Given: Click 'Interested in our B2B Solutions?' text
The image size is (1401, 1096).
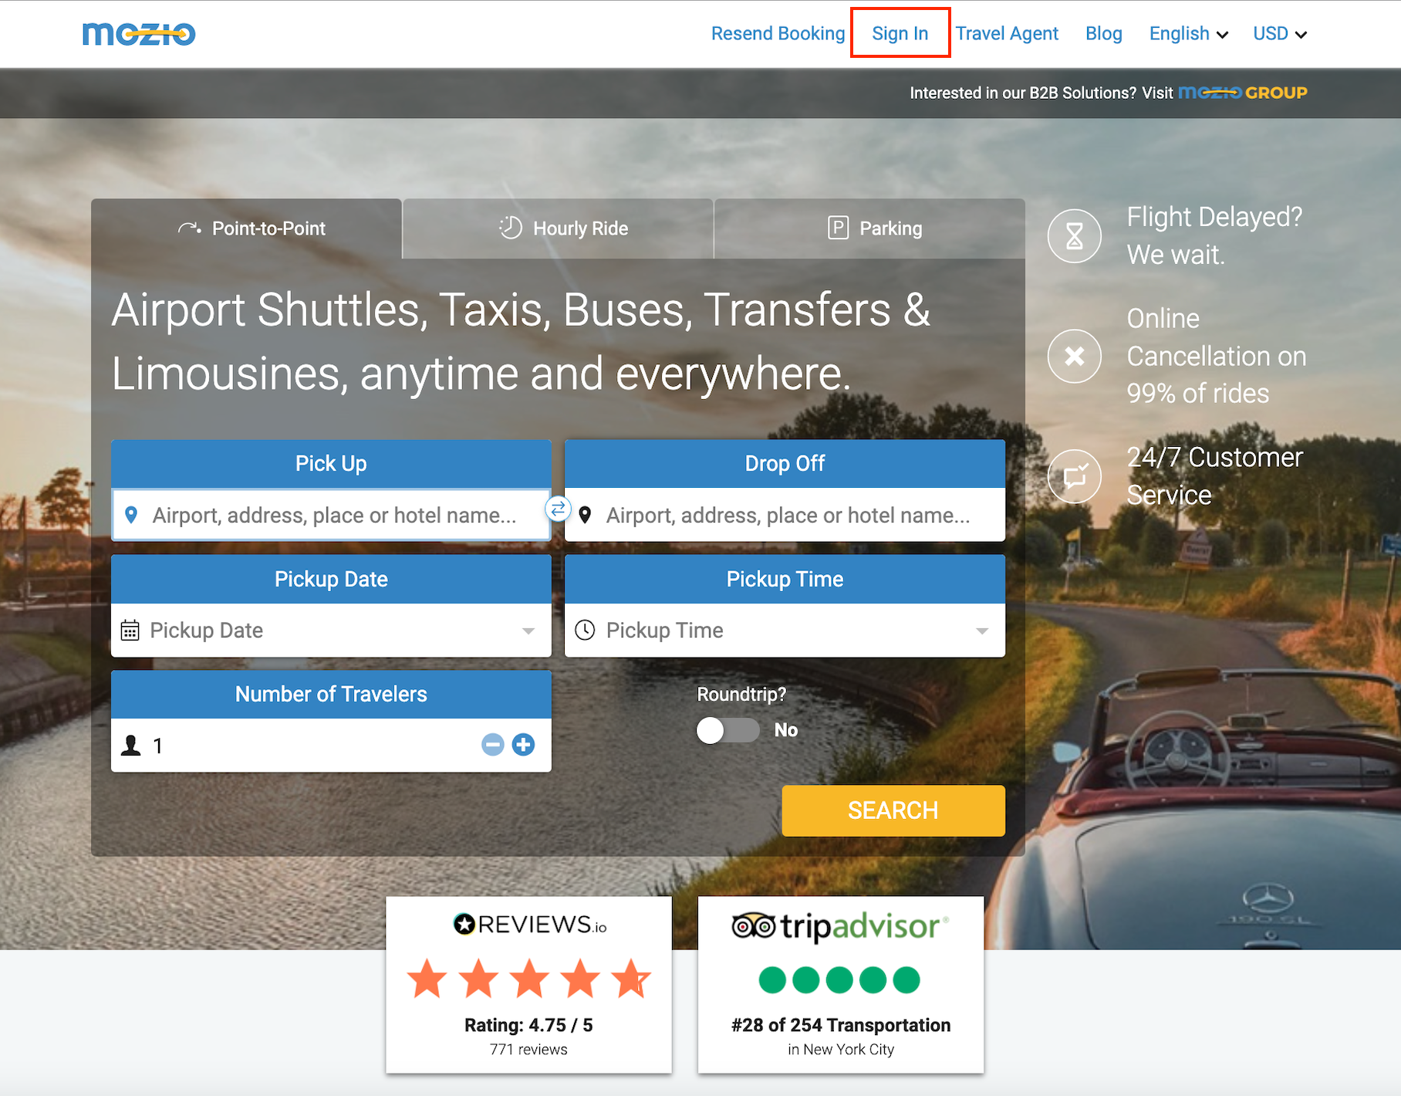Looking at the screenshot, I should [x=1023, y=93].
